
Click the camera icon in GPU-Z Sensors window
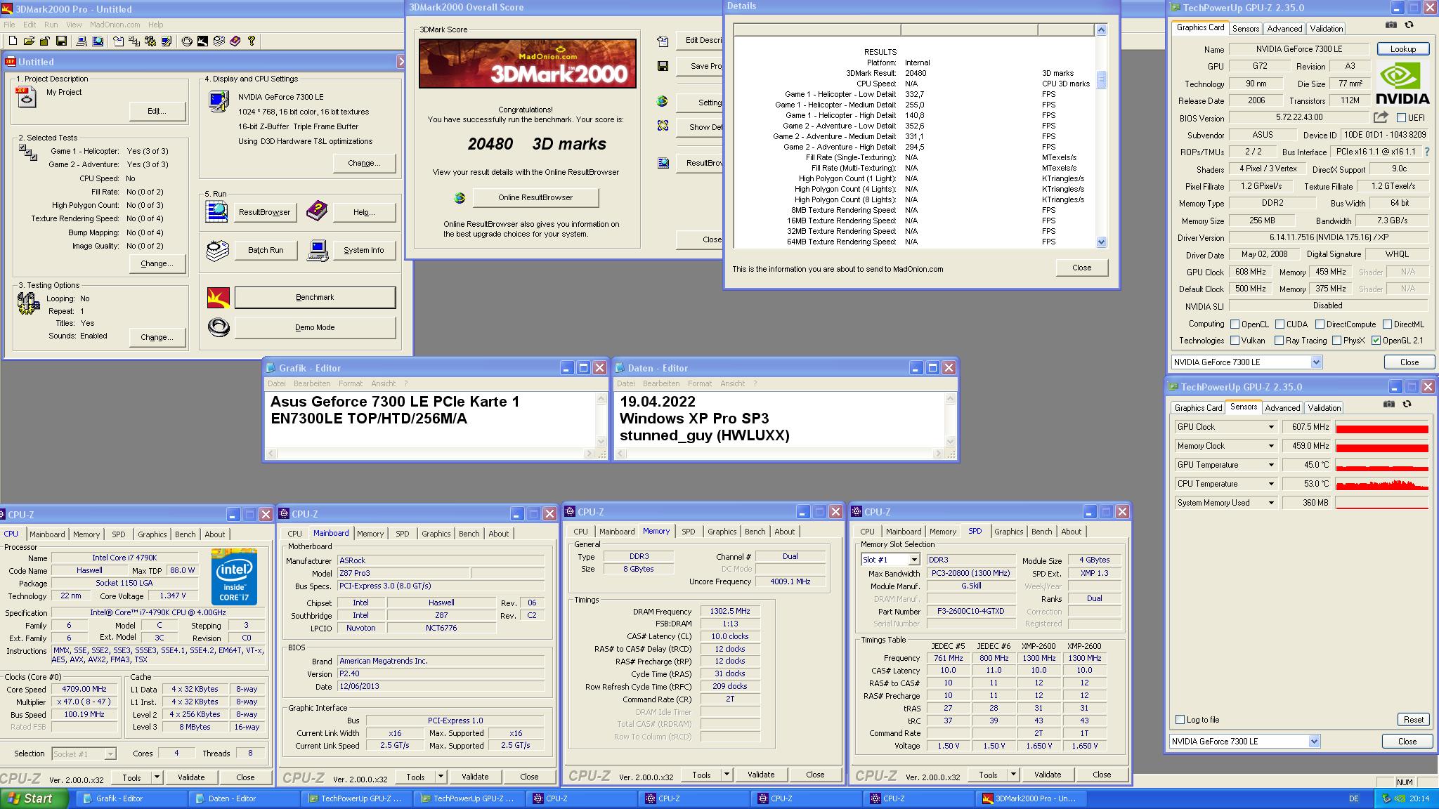tap(1388, 404)
